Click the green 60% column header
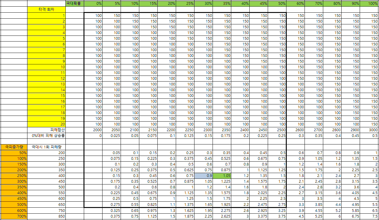The width and height of the screenshot is (379, 220). pyautogui.click(x=295, y=4)
